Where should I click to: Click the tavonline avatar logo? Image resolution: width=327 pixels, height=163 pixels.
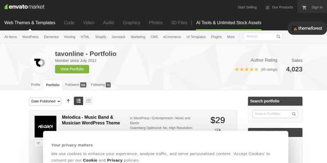pos(40,63)
